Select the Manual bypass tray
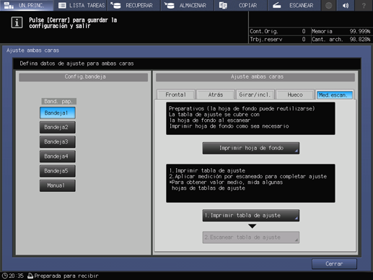 click(58, 185)
